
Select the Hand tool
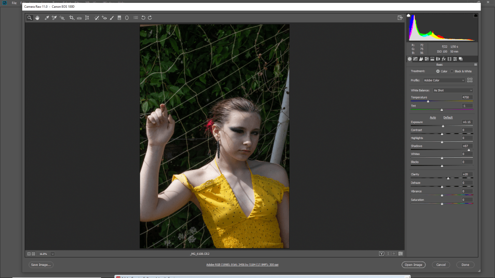click(x=37, y=18)
